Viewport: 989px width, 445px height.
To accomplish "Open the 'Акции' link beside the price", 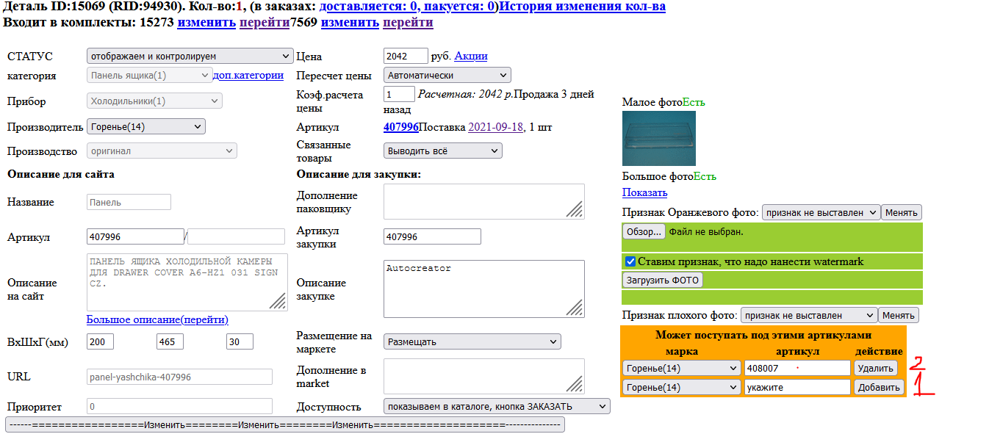I will (471, 56).
